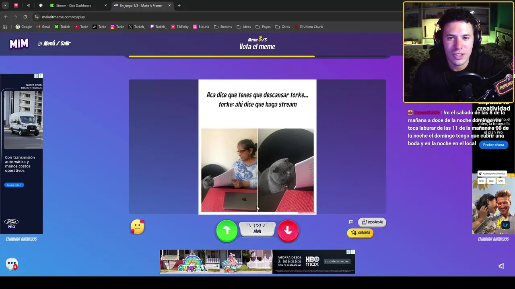Open TikTok Torke bookmark
The width and height of the screenshot is (515, 289).
(x=99, y=27)
